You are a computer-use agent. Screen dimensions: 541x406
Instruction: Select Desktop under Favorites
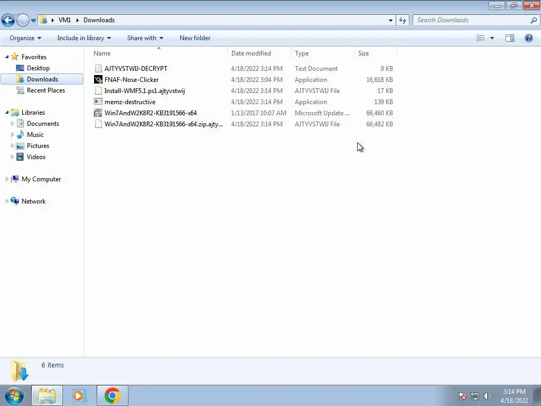coord(38,68)
